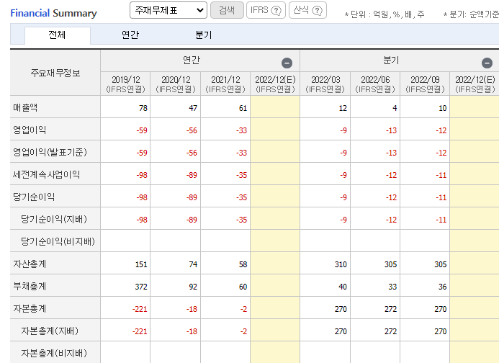Click the 매출액 value 47 for 2020/12
499x363 pixels.
click(x=193, y=108)
